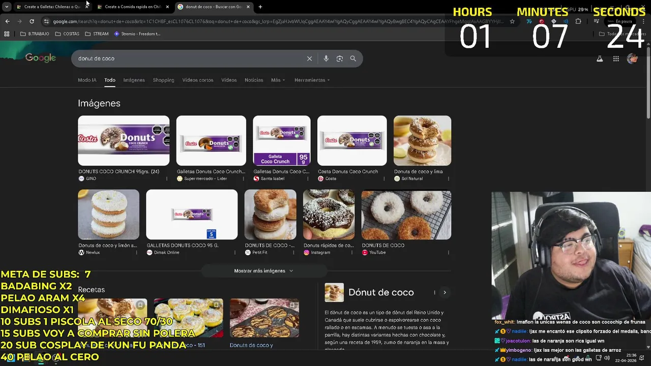The height and width of the screenshot is (366, 651).
Task: Switch to the Shopping tab
Action: click(x=163, y=80)
